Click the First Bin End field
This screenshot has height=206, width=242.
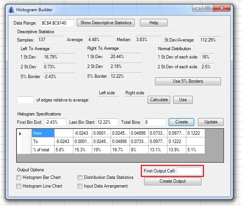point(55,122)
